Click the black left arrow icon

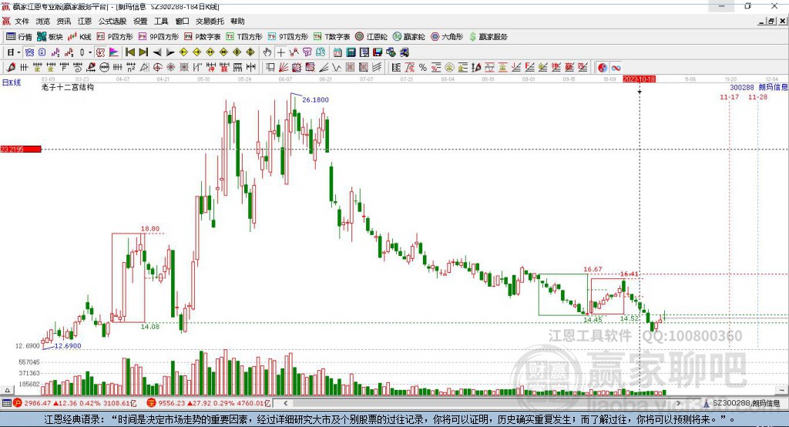coord(157,52)
